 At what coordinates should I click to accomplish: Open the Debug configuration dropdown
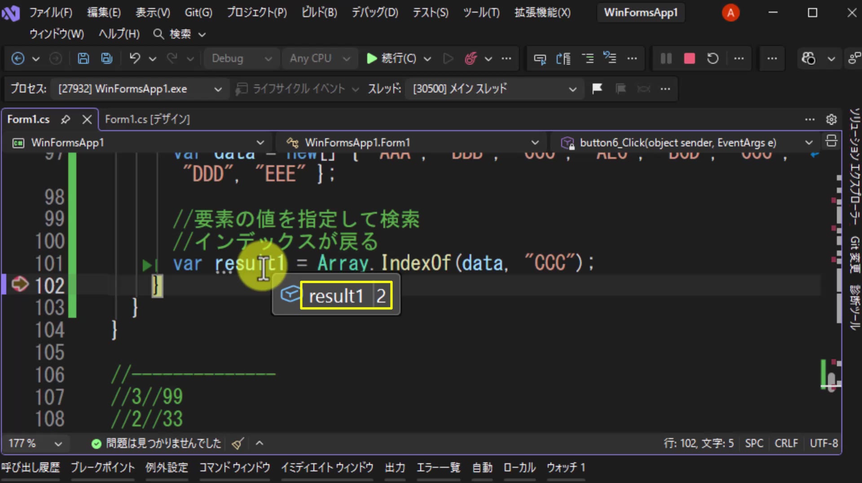coord(242,58)
